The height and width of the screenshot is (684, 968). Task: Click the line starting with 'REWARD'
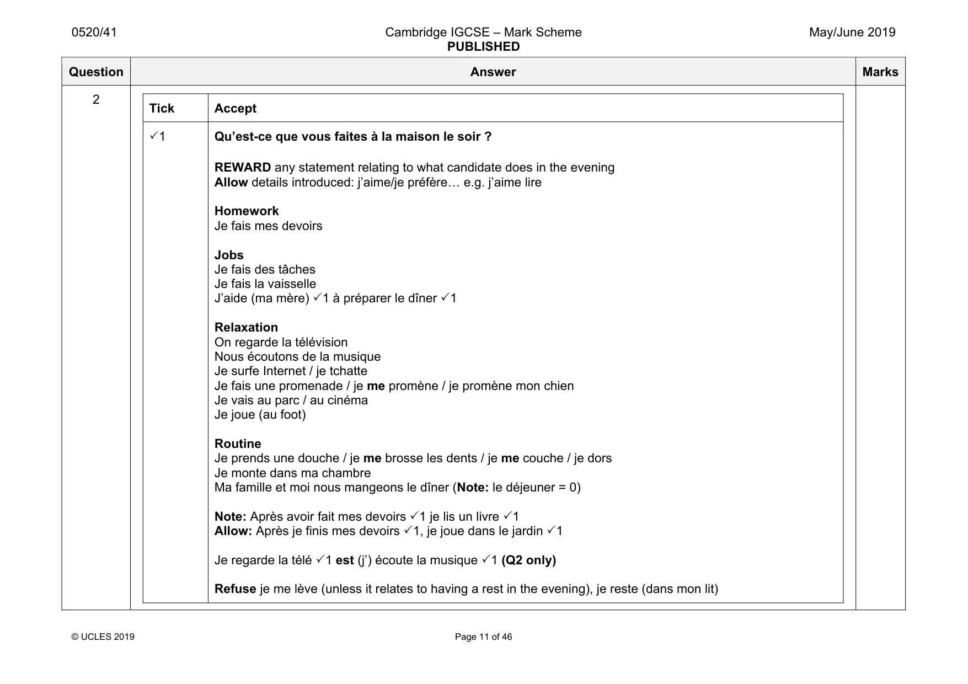(414, 168)
